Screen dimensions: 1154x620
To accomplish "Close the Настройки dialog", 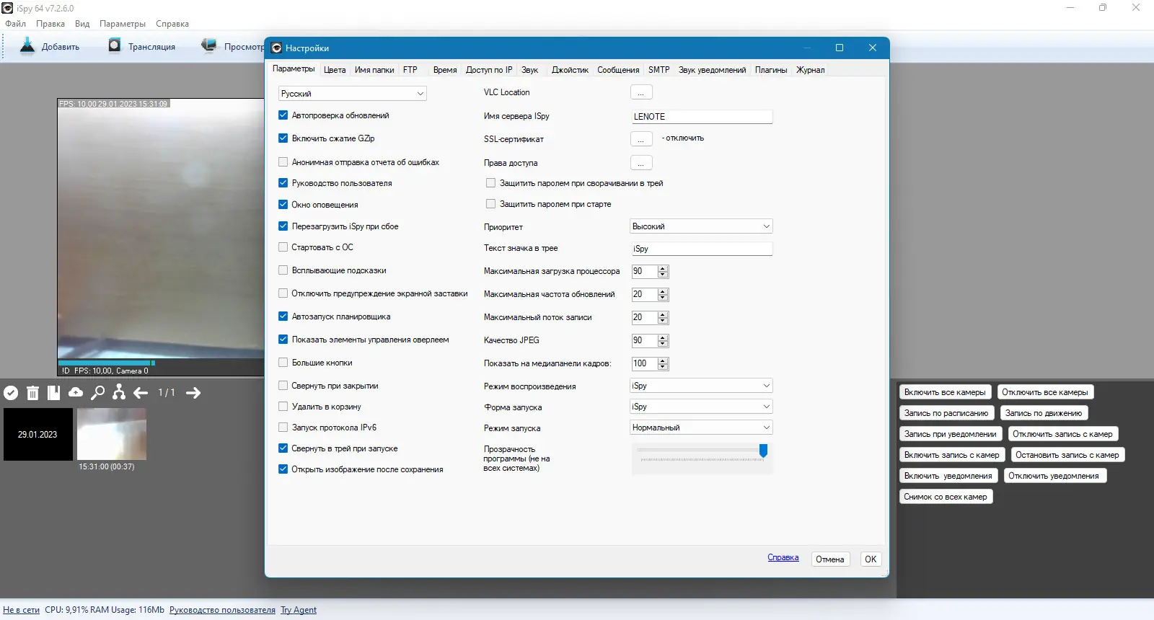I will click(x=873, y=48).
